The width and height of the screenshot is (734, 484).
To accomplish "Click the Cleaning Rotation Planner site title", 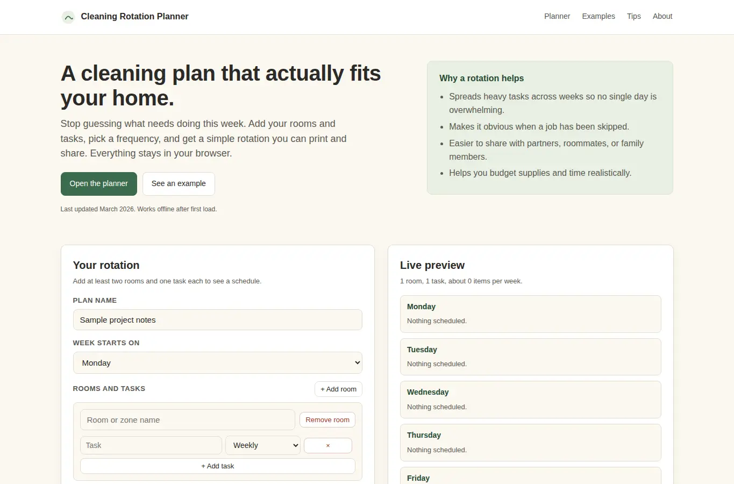I will click(x=134, y=16).
